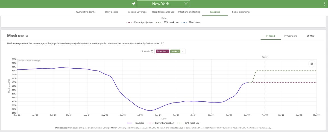The height and width of the screenshot is (132, 328).
Task: Select the Infections and testing tab
Action: pos(189,12)
